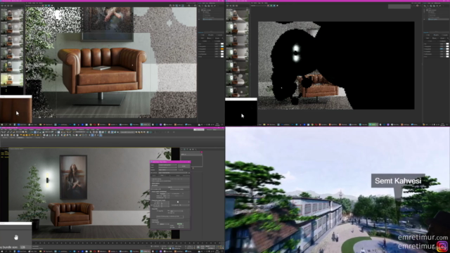Click Undo icon in 3ds Max main toolbar
The width and height of the screenshot is (450, 253).
2,132
